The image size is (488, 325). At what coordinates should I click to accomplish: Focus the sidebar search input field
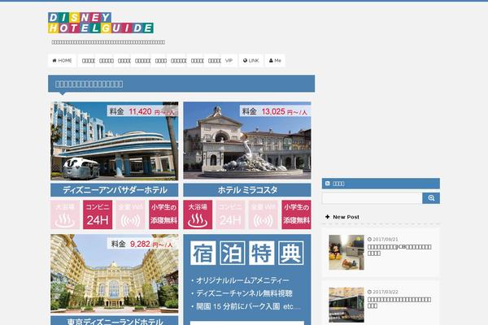[372, 198]
